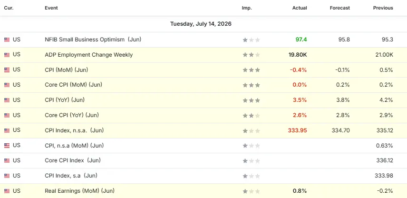Click US flag icon in CPI, n.s.a (MoM) row
This screenshot has width=407, height=198.
coord(7,146)
